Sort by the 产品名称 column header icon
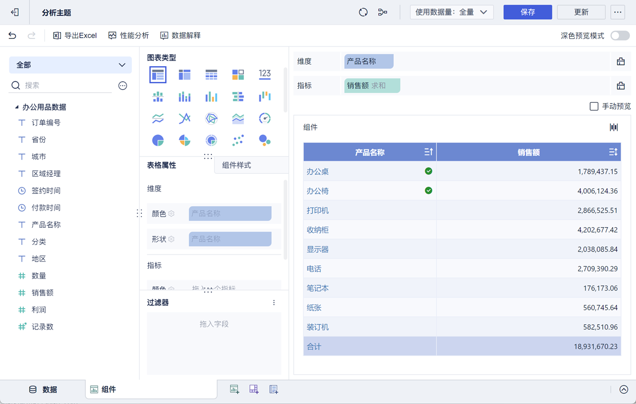Viewport: 636px width, 404px height. [x=429, y=152]
